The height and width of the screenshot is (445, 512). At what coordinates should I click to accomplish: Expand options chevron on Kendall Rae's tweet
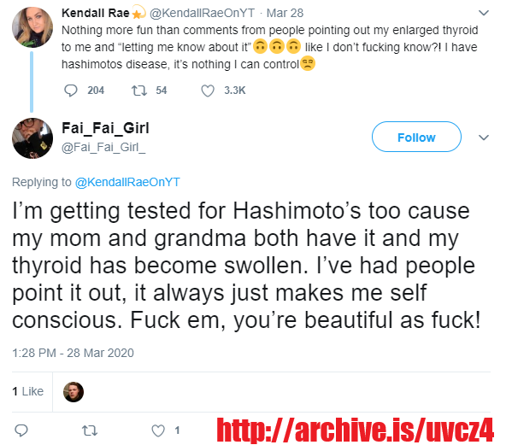[483, 13]
